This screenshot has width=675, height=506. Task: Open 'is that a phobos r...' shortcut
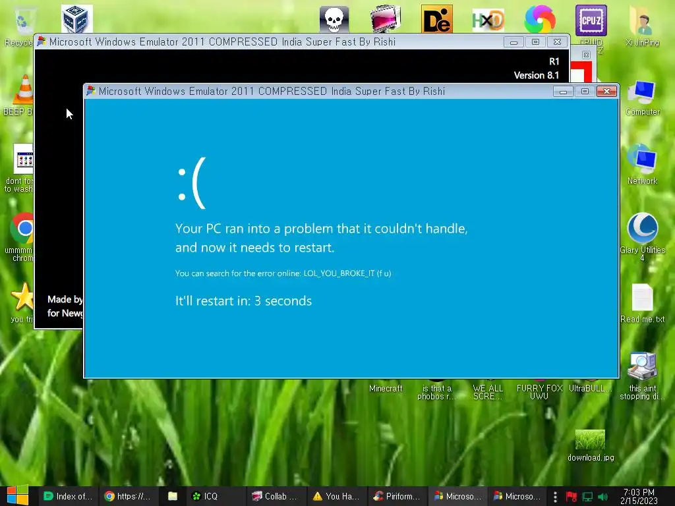click(436, 391)
